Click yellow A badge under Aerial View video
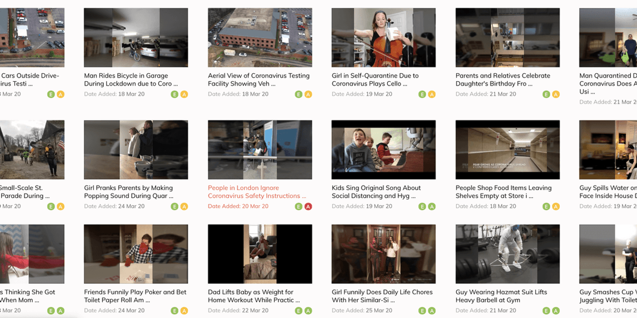The height and width of the screenshot is (318, 637). [x=308, y=94]
